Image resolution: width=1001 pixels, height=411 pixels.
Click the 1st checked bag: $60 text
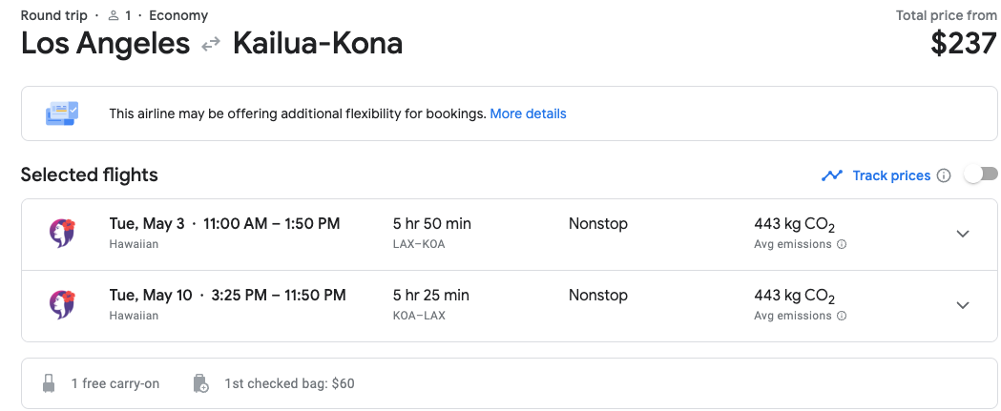[289, 383]
